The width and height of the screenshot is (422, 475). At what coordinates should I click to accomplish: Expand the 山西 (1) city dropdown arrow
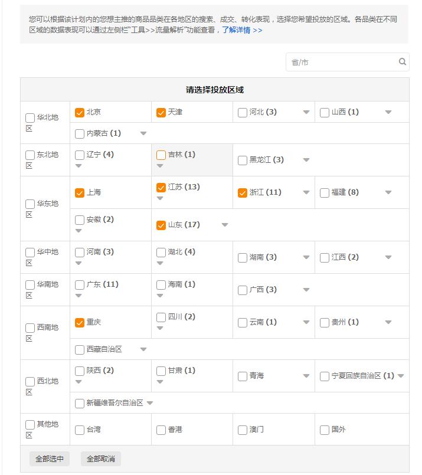coord(388,112)
